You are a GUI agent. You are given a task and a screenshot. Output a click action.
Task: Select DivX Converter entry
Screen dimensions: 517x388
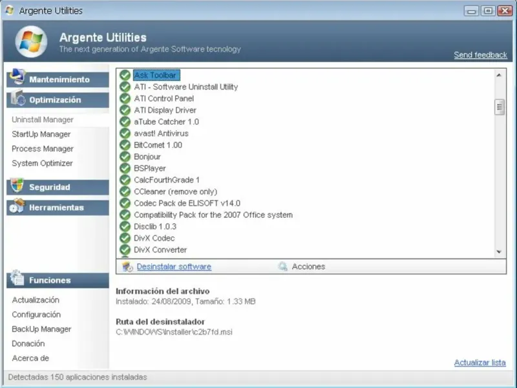click(x=160, y=250)
